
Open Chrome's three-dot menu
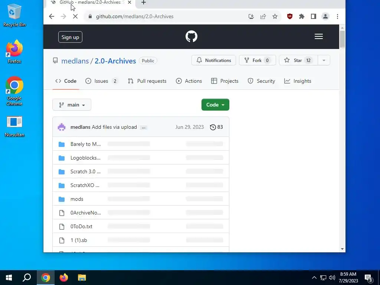(x=337, y=16)
